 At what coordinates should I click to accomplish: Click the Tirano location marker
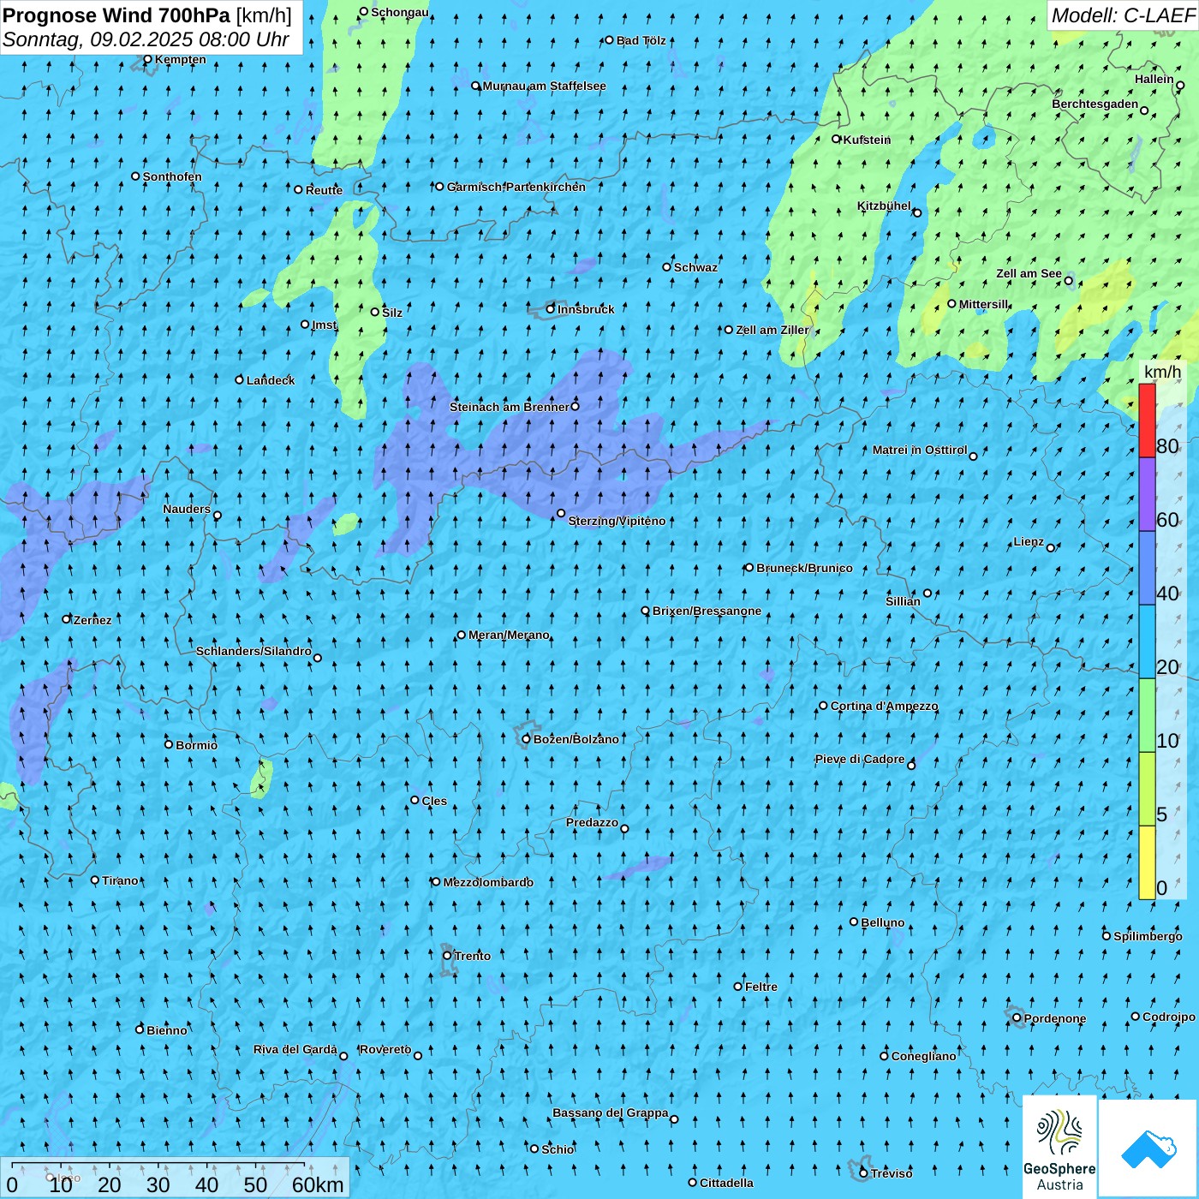(x=95, y=880)
